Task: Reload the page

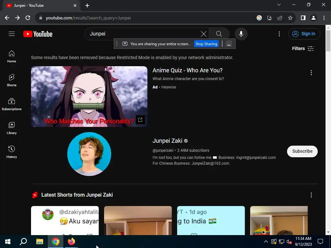Action: click(28, 18)
